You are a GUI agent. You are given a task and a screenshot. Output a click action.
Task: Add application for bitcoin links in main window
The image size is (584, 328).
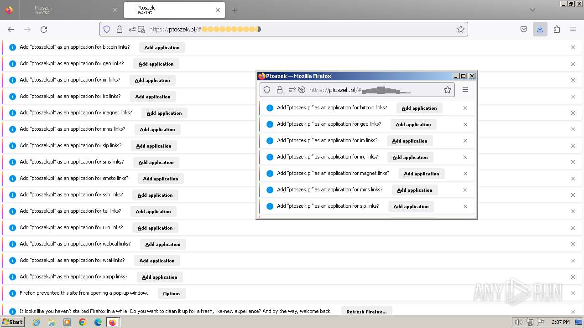tap(162, 47)
